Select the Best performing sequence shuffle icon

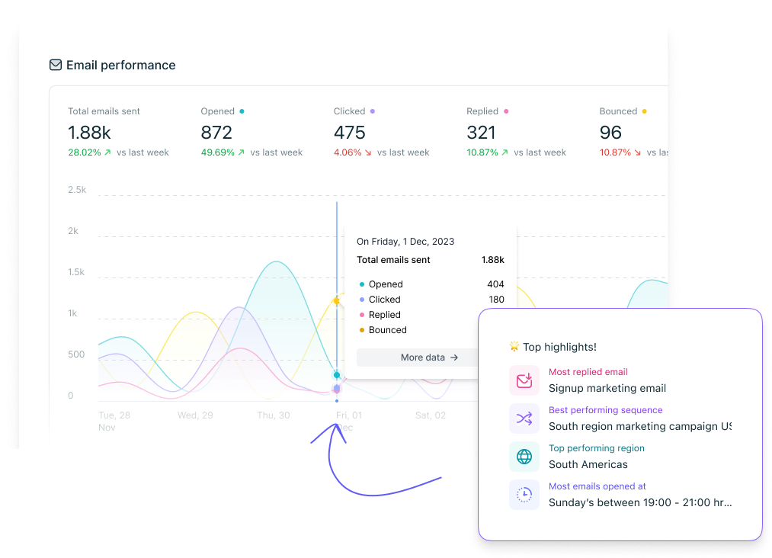(524, 418)
